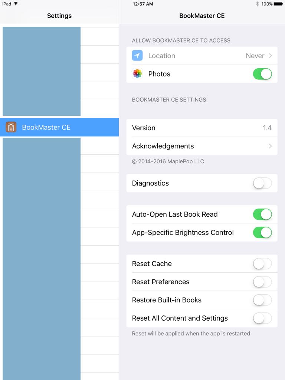This screenshot has height=380, width=285.
Task: Tap the Version row
Action: (202, 128)
